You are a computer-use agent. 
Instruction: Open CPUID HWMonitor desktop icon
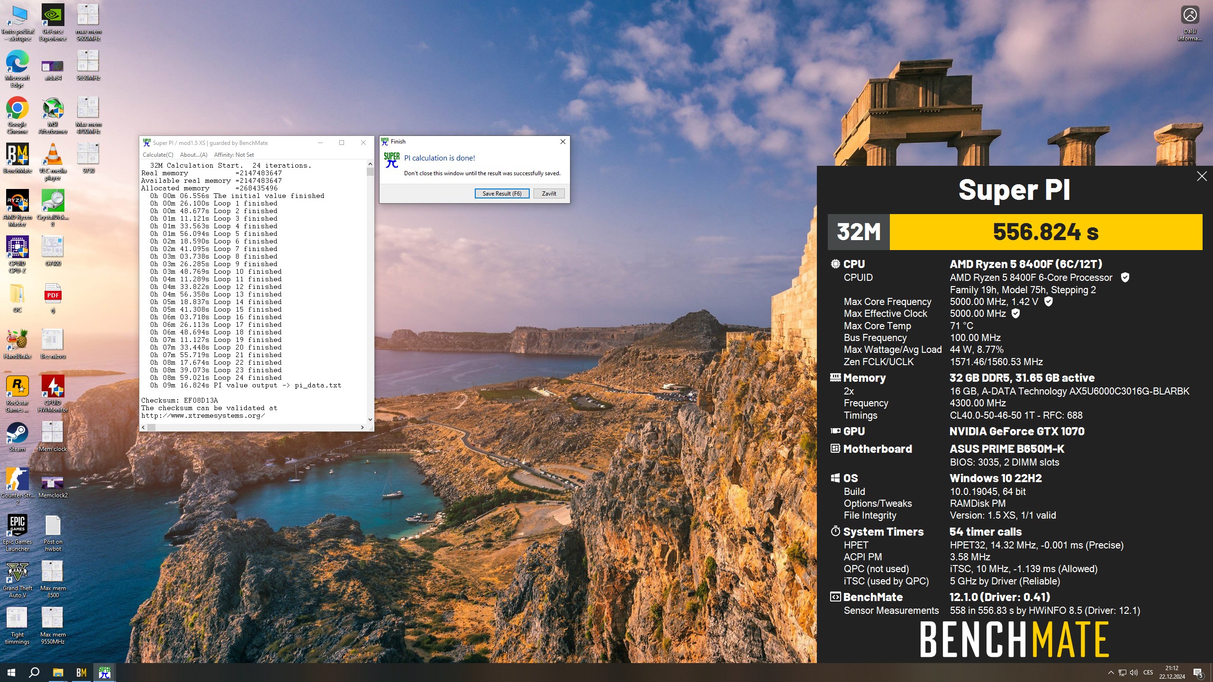click(x=53, y=394)
